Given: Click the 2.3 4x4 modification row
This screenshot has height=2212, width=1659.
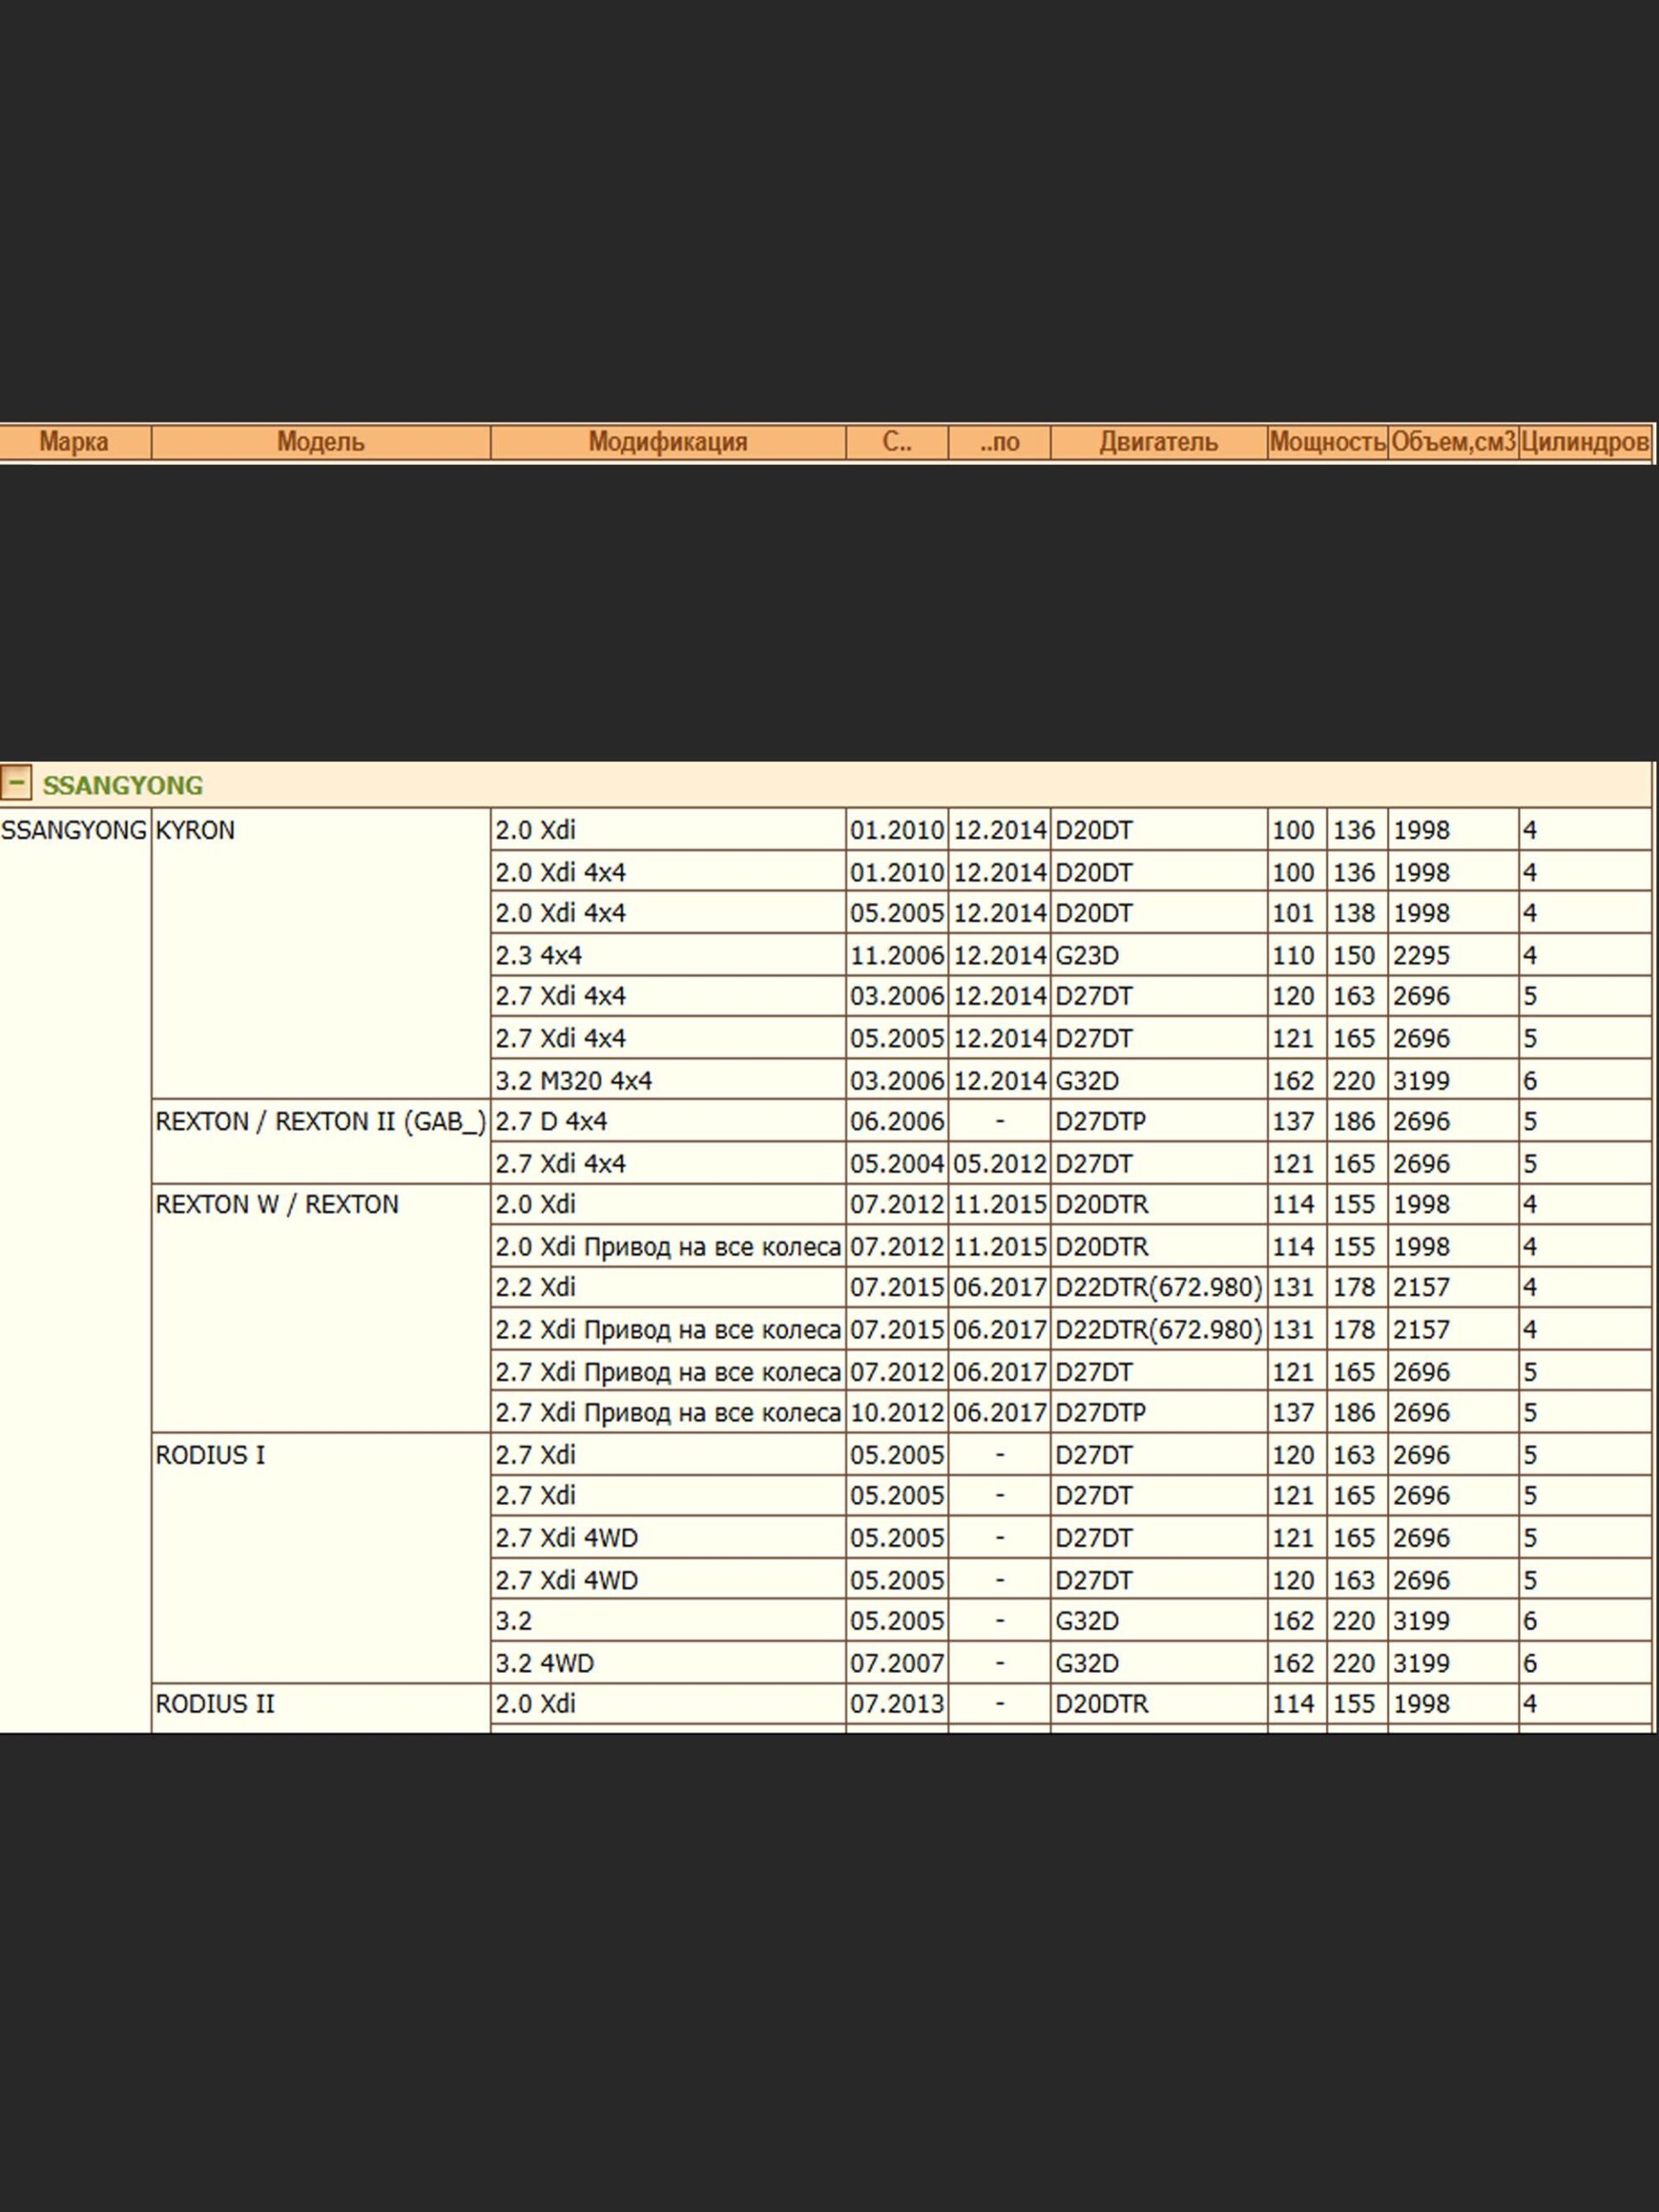Looking at the screenshot, I should [538, 956].
